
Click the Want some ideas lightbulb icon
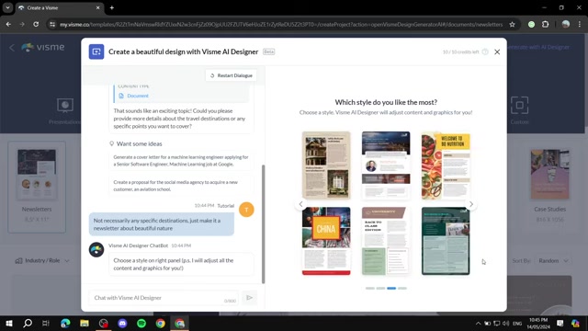(x=111, y=143)
